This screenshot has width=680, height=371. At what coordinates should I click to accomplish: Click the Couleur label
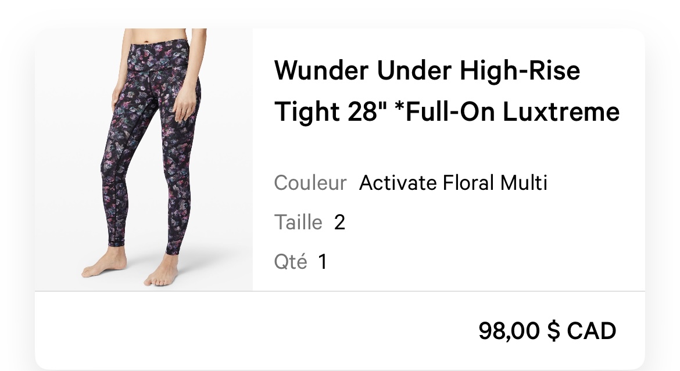coord(310,183)
